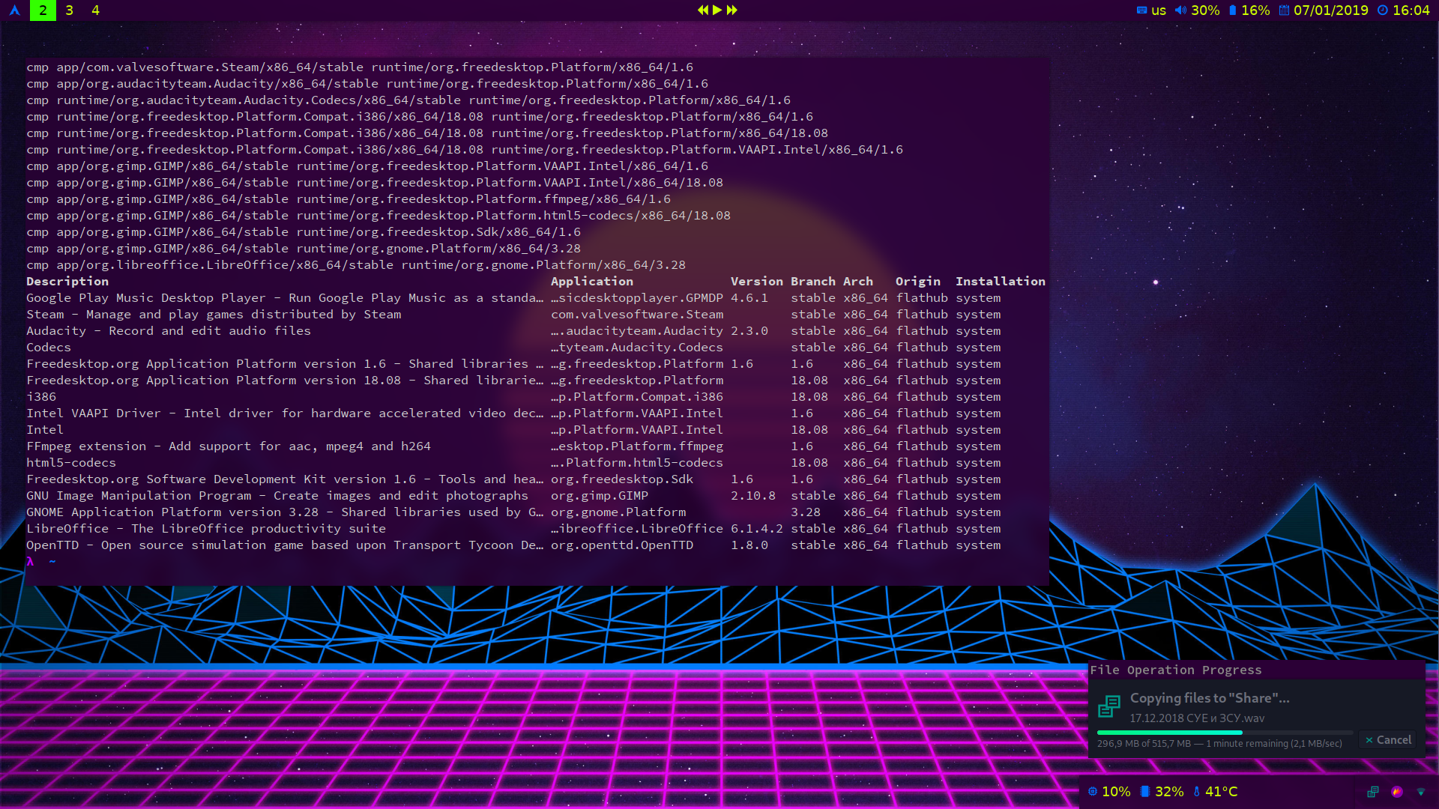Click 'org.openttd.OpenTTD' in Application column
This screenshot has height=809, width=1439.
(x=622, y=545)
